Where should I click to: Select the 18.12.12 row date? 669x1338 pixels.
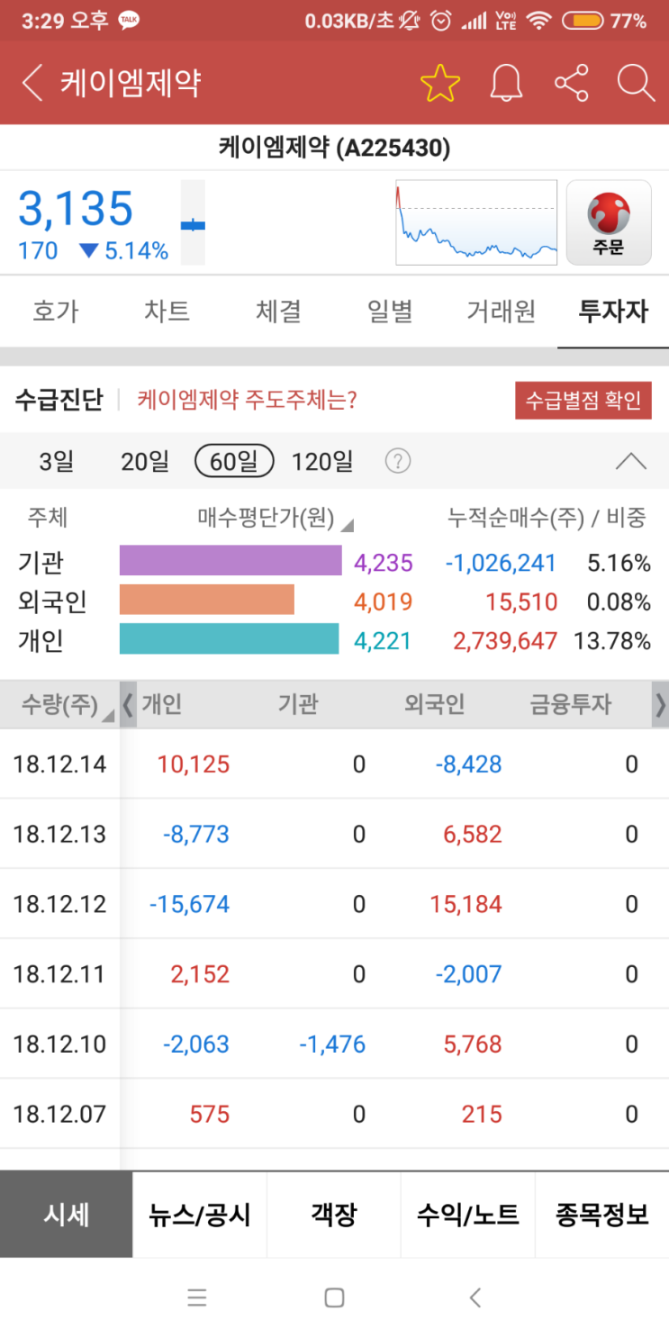[x=59, y=904]
